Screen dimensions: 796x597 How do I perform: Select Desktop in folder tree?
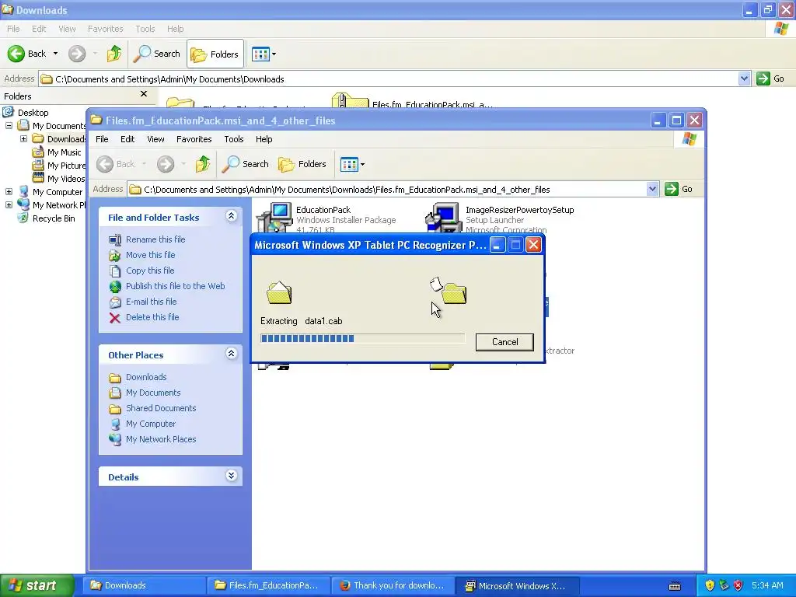point(33,113)
